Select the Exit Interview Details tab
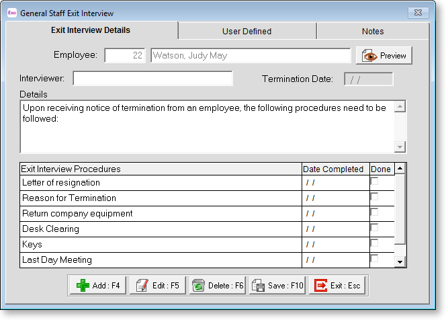Image resolution: width=446 pixels, height=320 pixels. [x=91, y=30]
